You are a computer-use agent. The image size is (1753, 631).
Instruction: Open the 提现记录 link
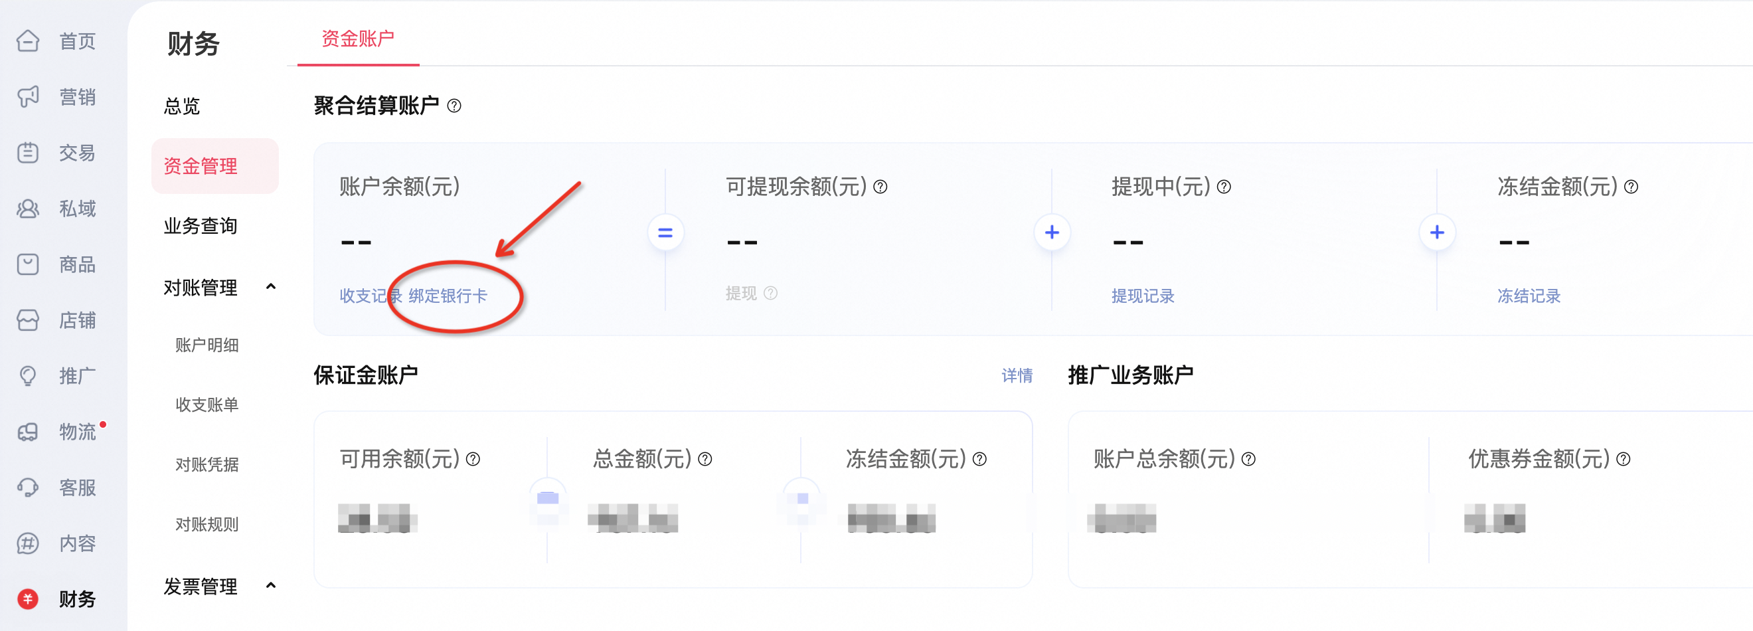pyautogui.click(x=1143, y=296)
